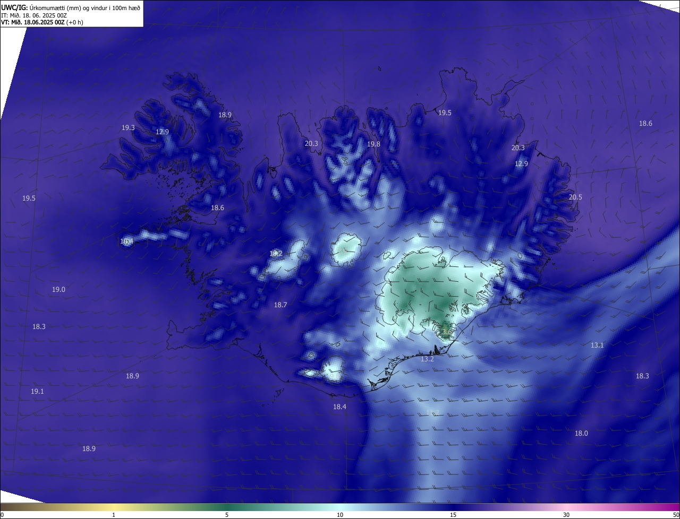The width and height of the screenshot is (680, 519).
Task: Click the 18.7 value label
Action: 280,305
